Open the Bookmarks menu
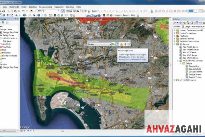Image resolution: width=205 pixels, height=137 pixels. tap(14, 7)
